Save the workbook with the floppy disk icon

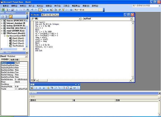tap(12, 10)
